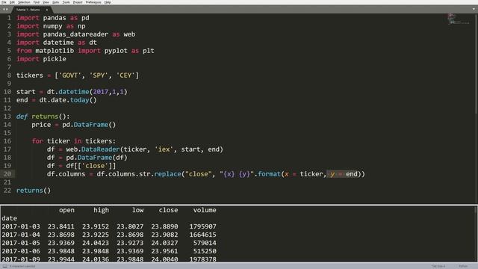Image resolution: width=478 pixels, height=269 pixels.
Task: Click the 'SPY' ticker string
Action: pyautogui.click(x=99, y=75)
